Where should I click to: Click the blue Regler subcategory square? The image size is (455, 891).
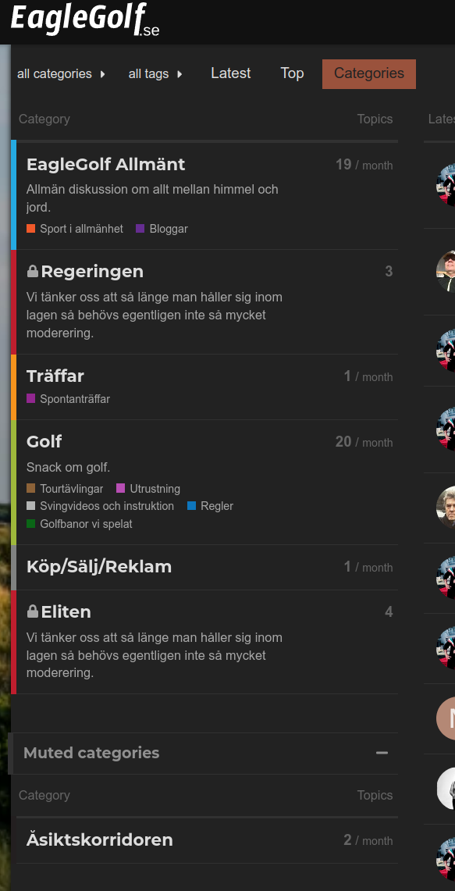[x=191, y=506]
